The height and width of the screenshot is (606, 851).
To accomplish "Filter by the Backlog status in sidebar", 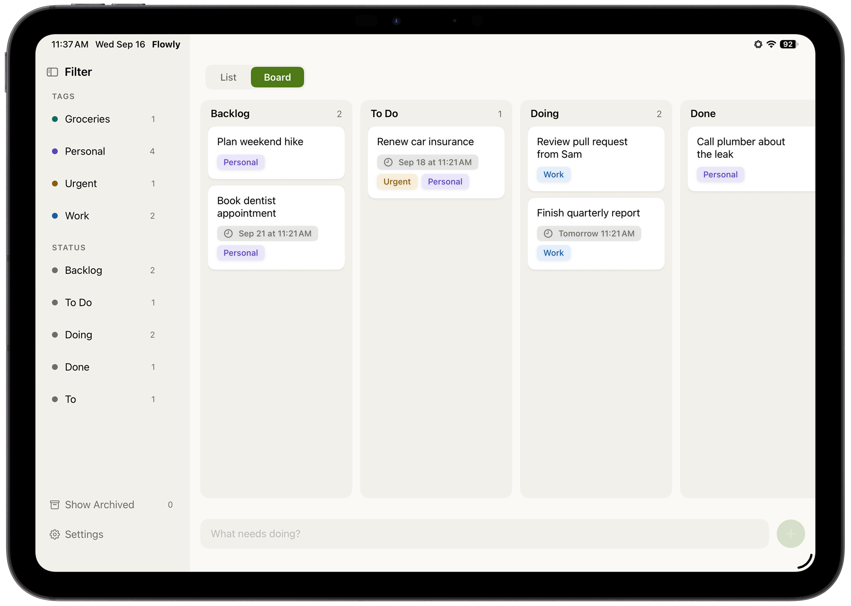I will (x=104, y=270).
